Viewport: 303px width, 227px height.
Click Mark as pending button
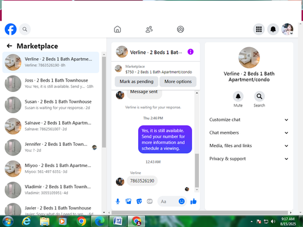(x=136, y=82)
